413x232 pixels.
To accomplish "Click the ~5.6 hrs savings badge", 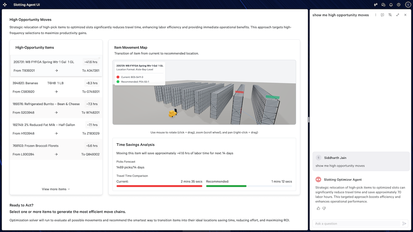I will [x=92, y=146].
